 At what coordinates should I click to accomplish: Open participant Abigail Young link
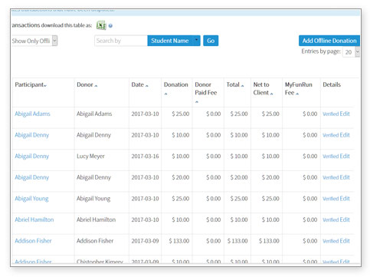pos(31,199)
